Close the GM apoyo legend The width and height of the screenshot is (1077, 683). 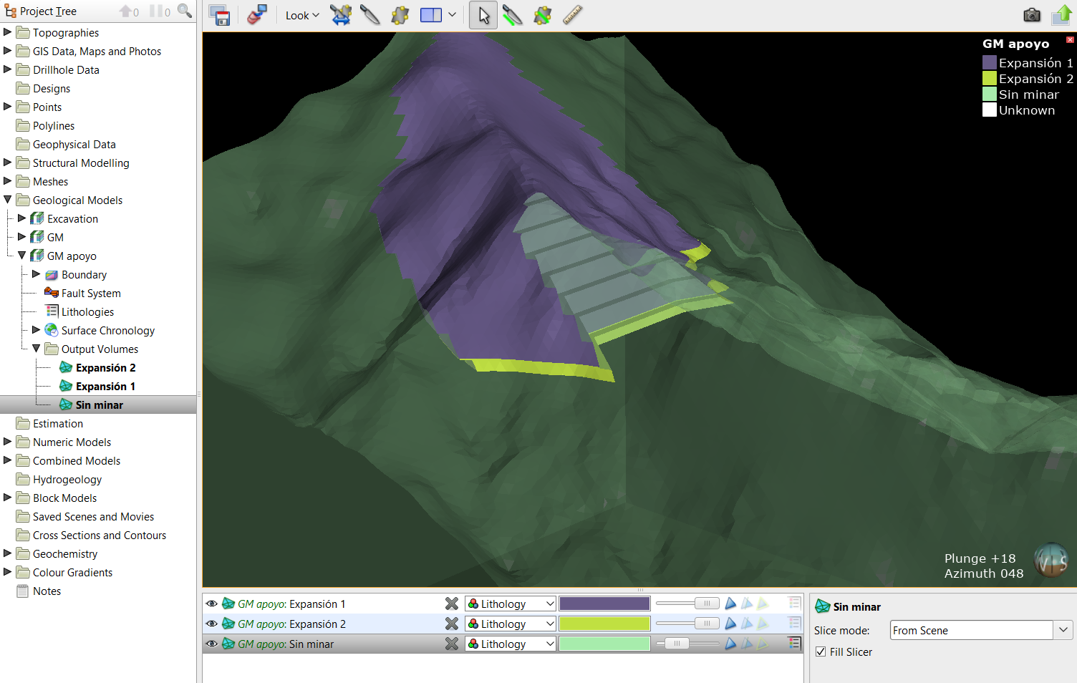click(1070, 39)
